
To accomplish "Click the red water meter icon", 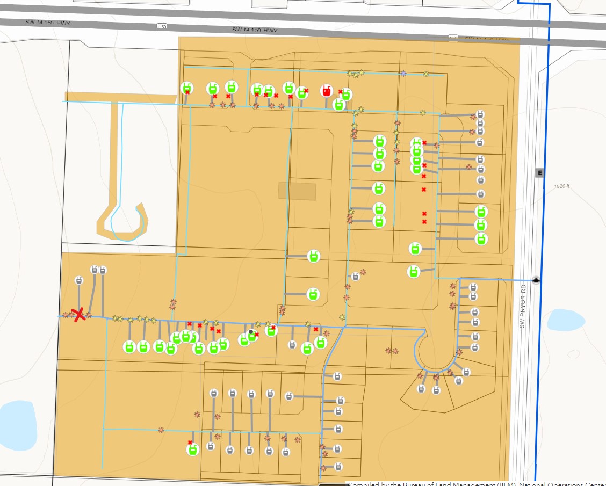I will point(326,91).
